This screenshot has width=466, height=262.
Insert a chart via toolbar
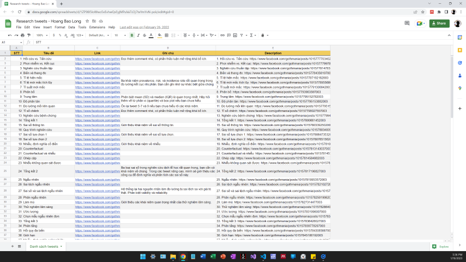[235, 35]
